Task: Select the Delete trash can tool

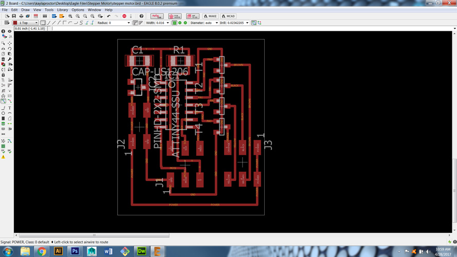Action: point(3,59)
